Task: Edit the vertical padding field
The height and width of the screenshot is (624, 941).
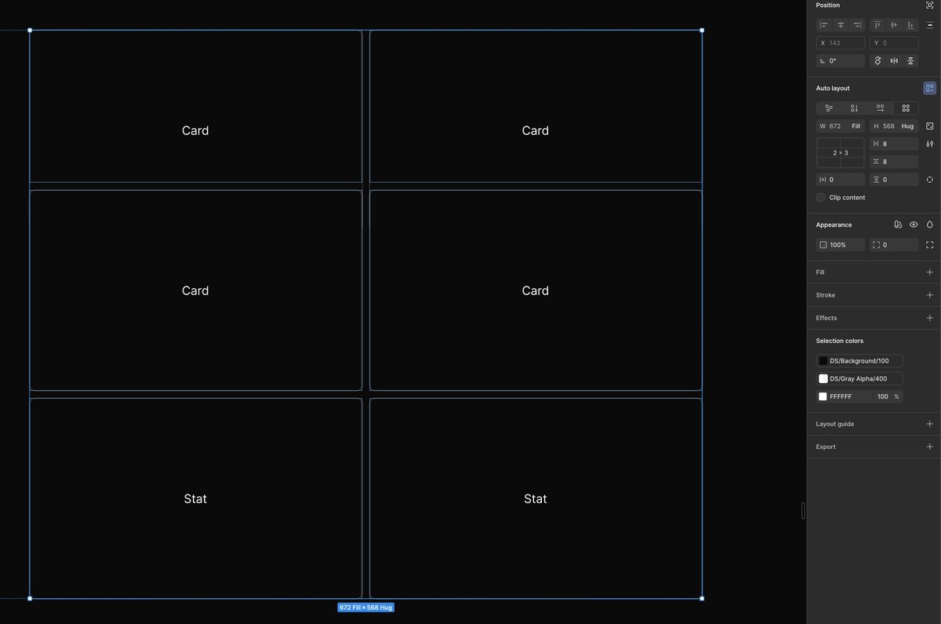Action: click(x=894, y=180)
